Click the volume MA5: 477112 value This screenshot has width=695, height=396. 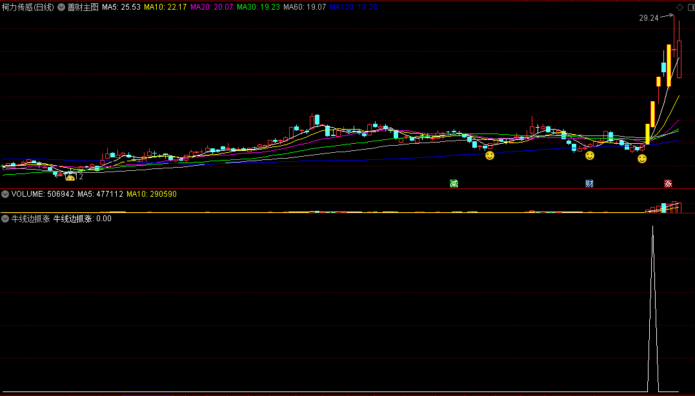100,194
